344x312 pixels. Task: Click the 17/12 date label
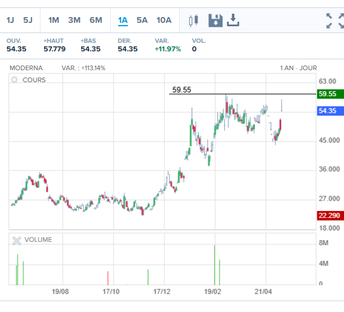tap(161, 291)
